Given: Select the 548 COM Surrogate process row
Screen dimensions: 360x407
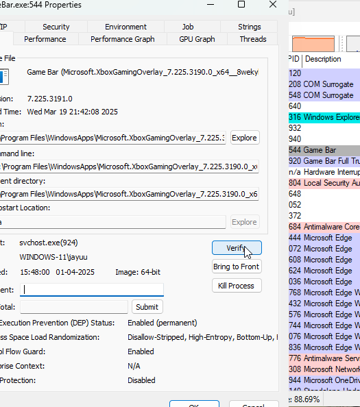Looking at the screenshot, I should pyautogui.click(x=324, y=95).
